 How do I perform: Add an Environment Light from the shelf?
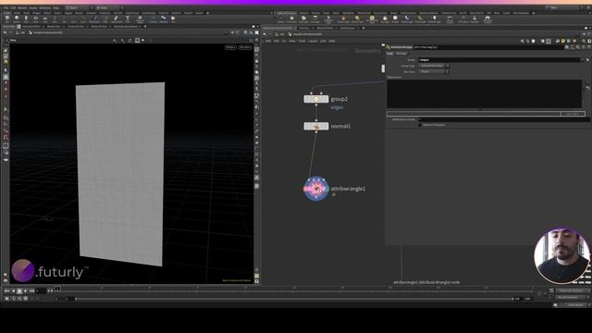(x=372, y=18)
